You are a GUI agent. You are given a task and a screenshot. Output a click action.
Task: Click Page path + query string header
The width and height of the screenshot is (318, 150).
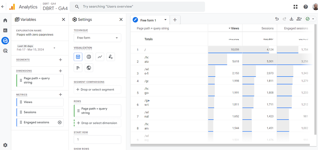(153, 28)
